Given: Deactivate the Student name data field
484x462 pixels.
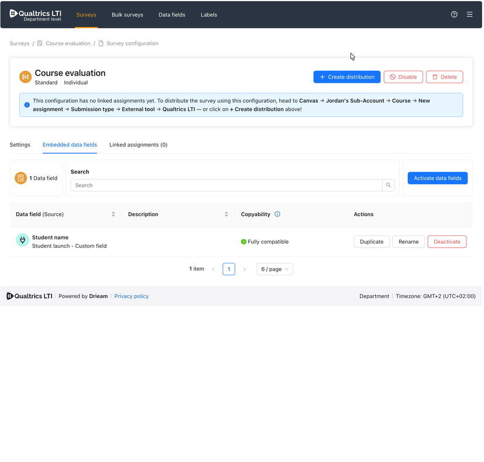Looking at the screenshot, I should [447, 242].
